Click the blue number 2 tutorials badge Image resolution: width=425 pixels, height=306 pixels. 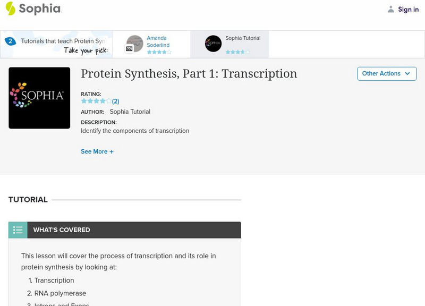pos(10,41)
